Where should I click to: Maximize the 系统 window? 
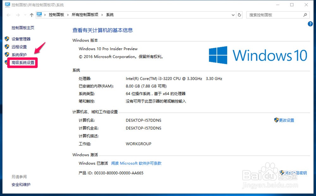click(292, 5)
